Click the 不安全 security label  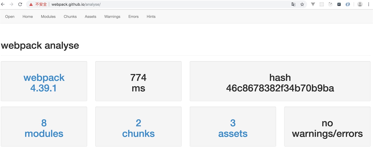(41, 4)
